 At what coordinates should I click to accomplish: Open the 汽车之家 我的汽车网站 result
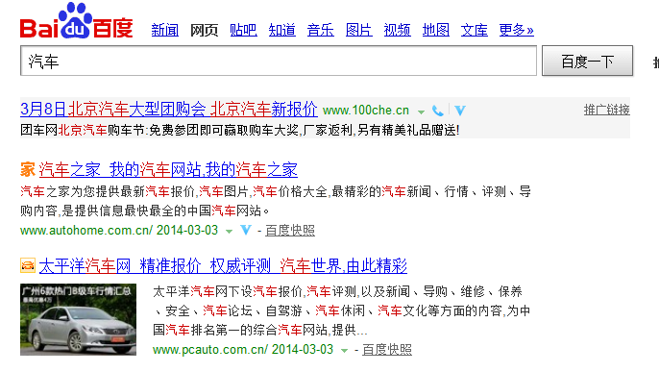(168, 170)
